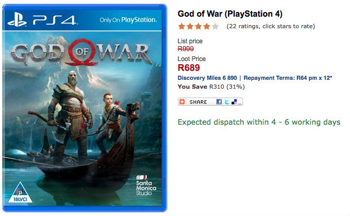The image size is (350, 216).
Task: Click the struck-through R999 list price
Action: 186,49
